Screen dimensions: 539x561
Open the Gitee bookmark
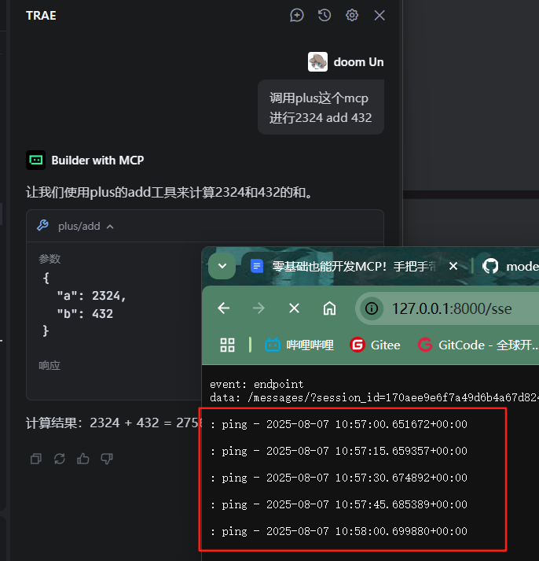(x=375, y=345)
